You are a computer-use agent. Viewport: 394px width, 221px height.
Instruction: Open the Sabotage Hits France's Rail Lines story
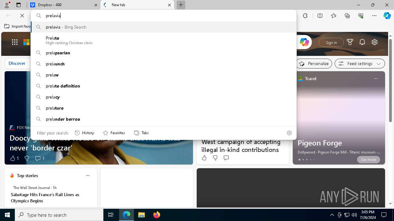45,198
